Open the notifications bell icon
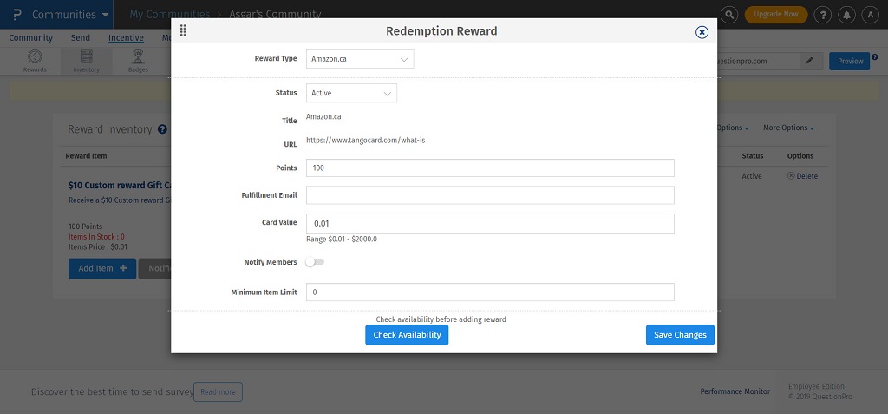888x414 pixels. (x=846, y=15)
